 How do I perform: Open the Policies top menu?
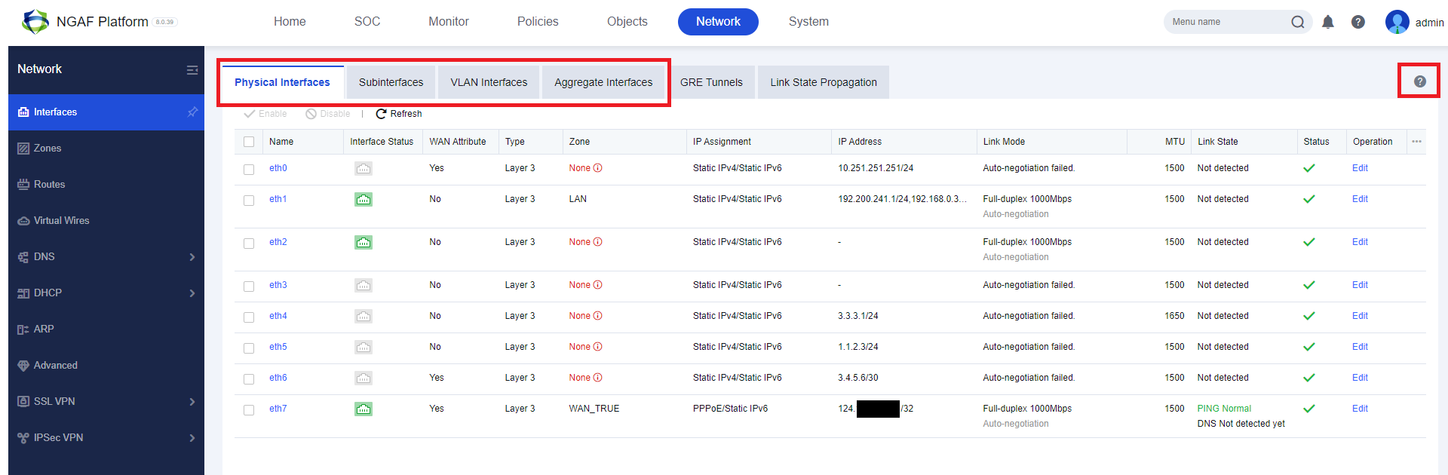click(538, 22)
